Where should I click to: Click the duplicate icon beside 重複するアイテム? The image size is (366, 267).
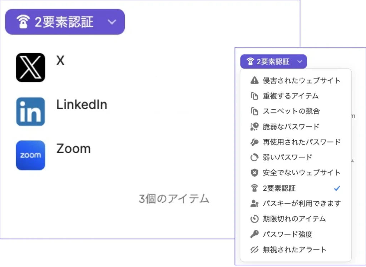[x=254, y=96]
